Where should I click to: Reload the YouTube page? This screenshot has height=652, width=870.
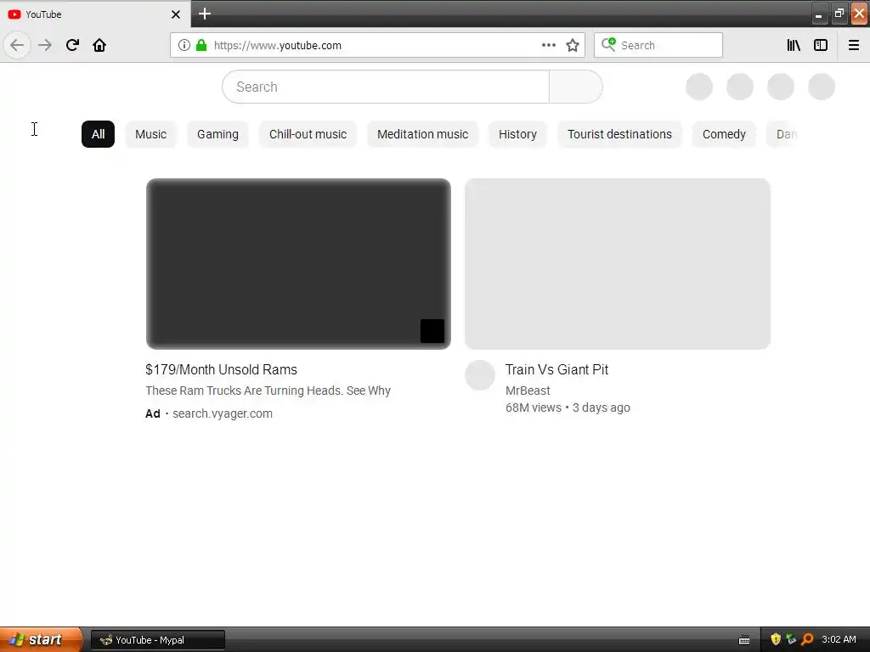pyautogui.click(x=72, y=45)
